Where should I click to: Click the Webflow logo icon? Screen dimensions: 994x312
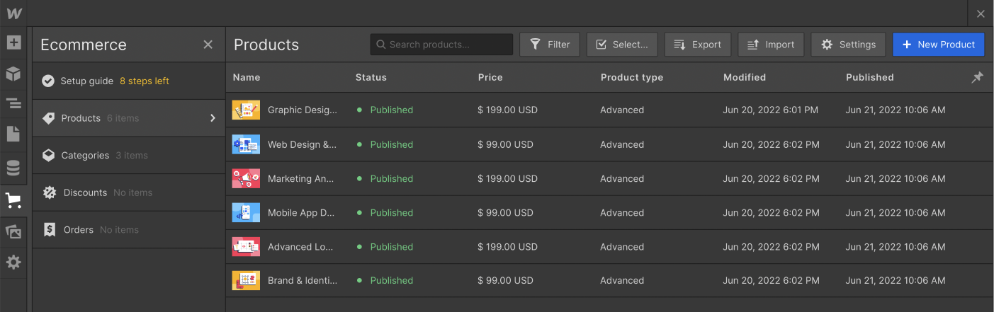coord(14,13)
